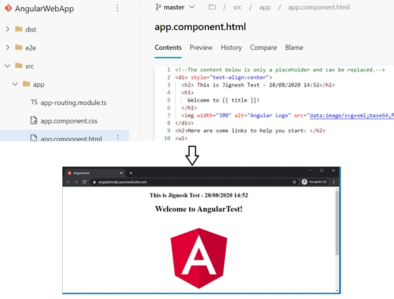
Task: Click the browser page vertical scrollbar
Action: (337, 224)
